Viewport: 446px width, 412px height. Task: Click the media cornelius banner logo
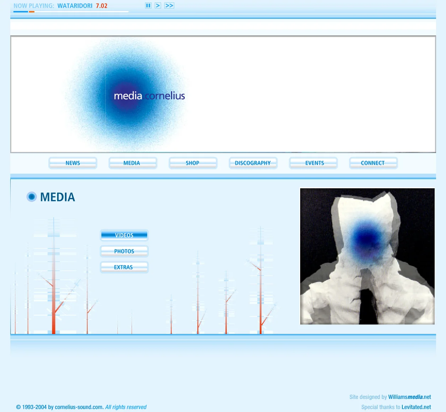(149, 96)
